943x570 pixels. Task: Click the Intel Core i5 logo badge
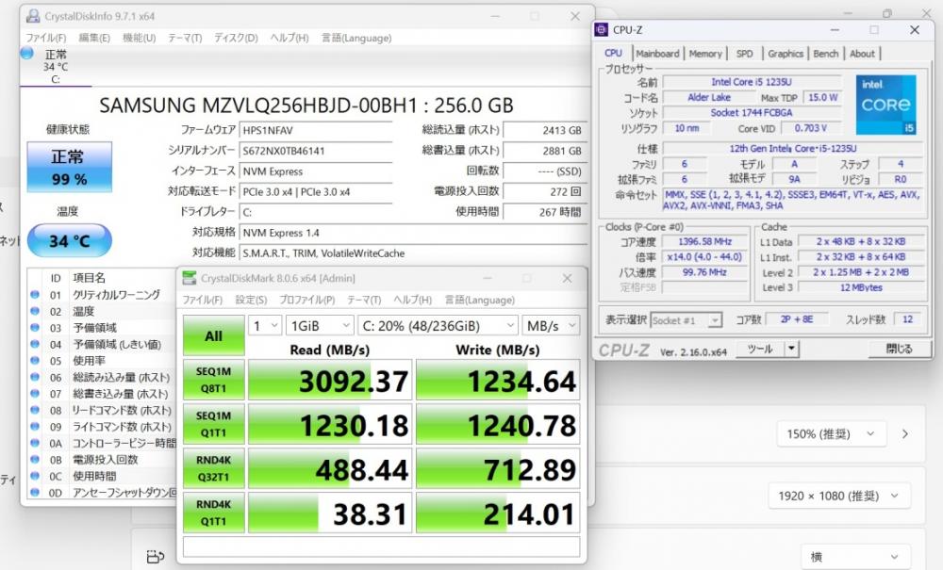click(x=885, y=105)
